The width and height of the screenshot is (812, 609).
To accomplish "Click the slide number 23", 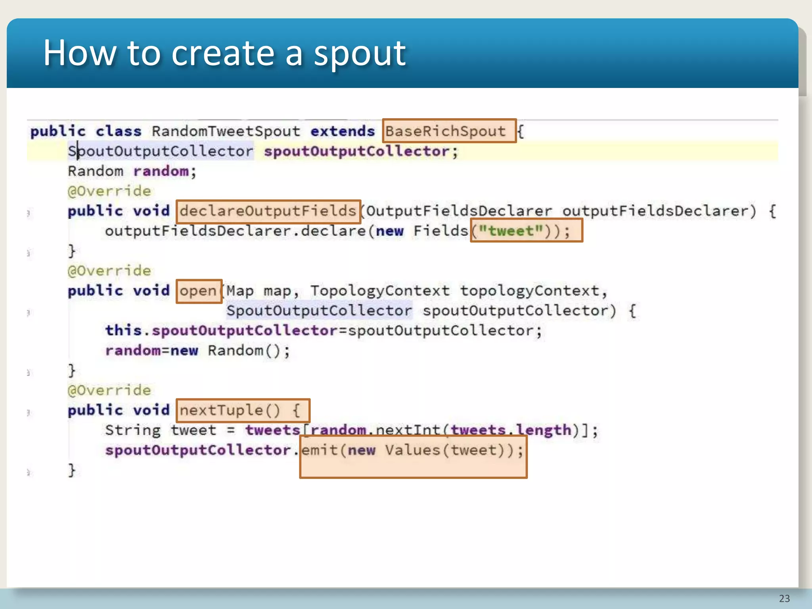I will [x=784, y=598].
